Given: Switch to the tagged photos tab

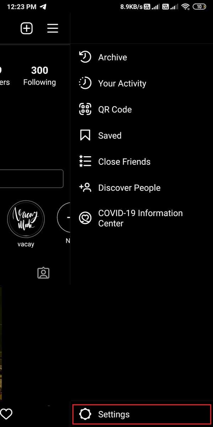Looking at the screenshot, I should coord(43,273).
